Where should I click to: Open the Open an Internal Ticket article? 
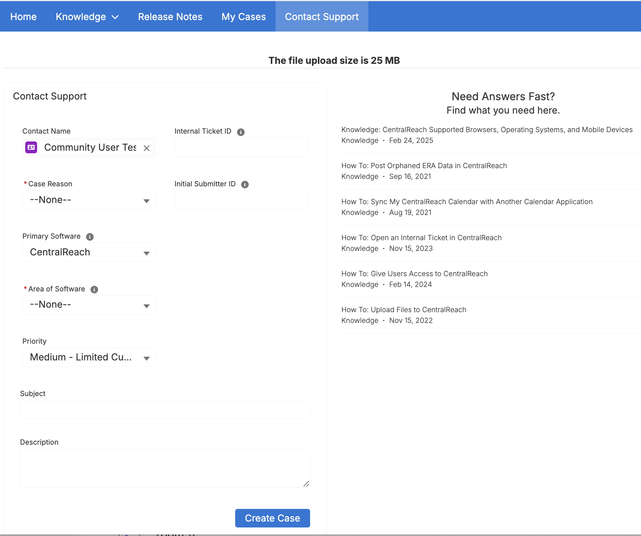421,238
